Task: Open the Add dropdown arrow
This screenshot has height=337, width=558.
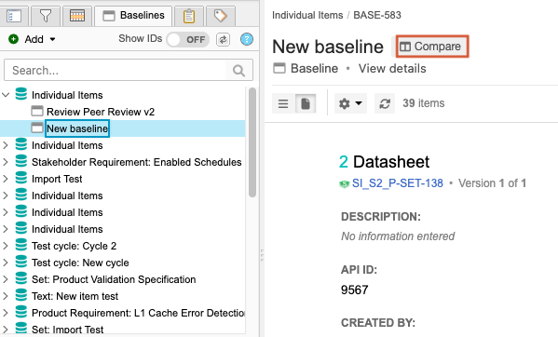Action: [x=52, y=39]
